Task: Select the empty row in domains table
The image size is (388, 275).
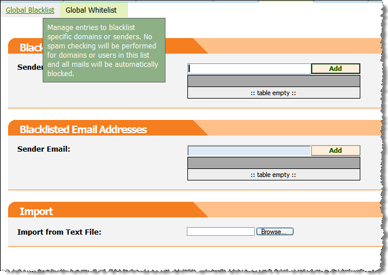Action: pyautogui.click(x=273, y=93)
